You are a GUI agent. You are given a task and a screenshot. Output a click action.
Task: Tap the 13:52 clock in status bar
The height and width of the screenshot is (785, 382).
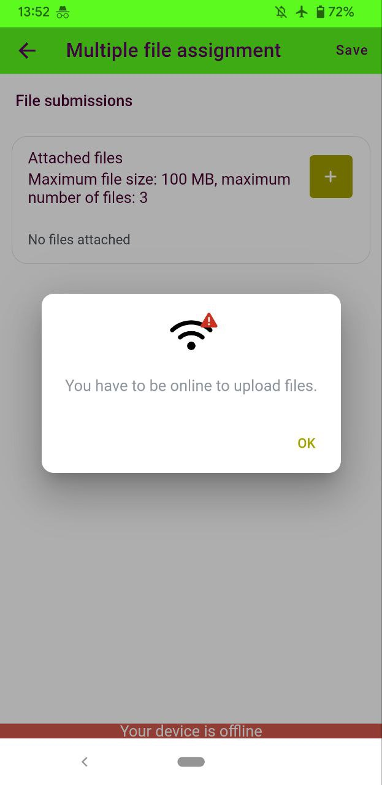click(34, 12)
